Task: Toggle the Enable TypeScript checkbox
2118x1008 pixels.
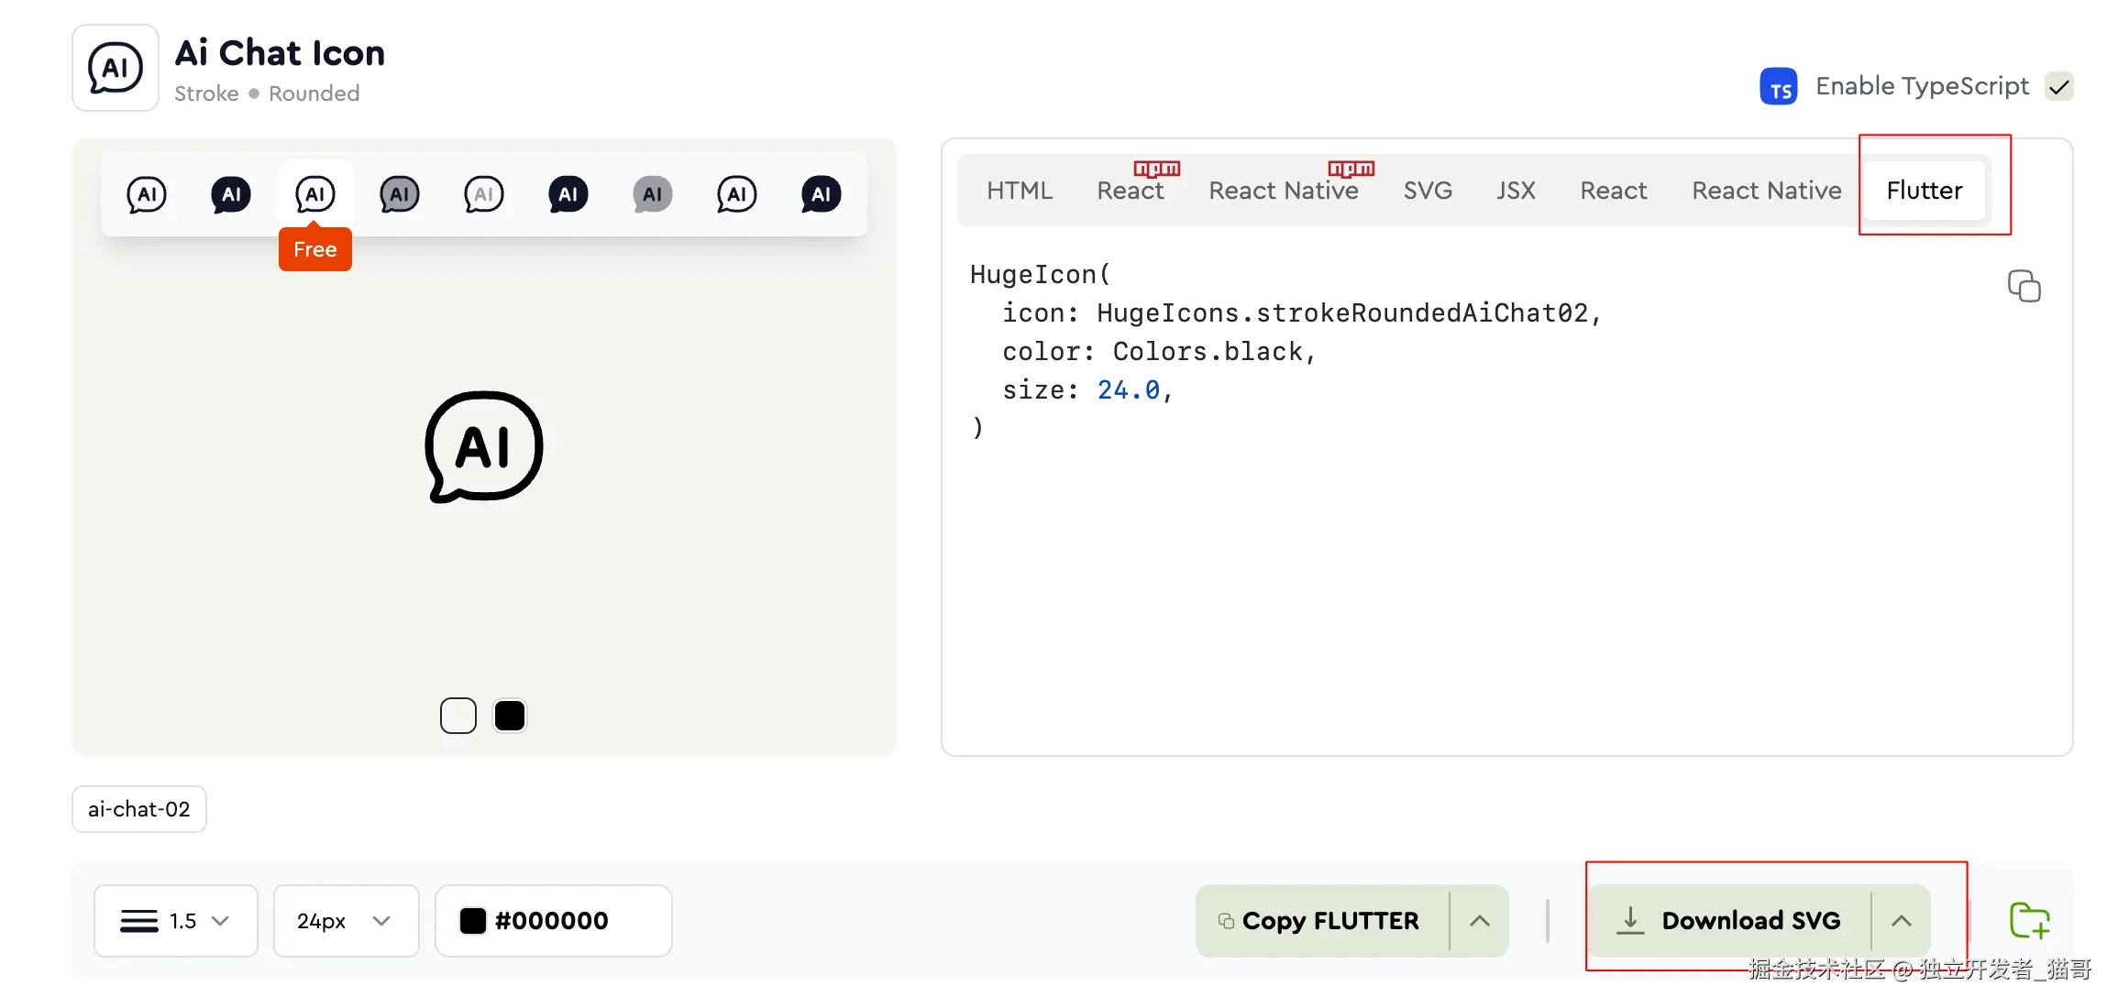Action: click(x=2059, y=86)
